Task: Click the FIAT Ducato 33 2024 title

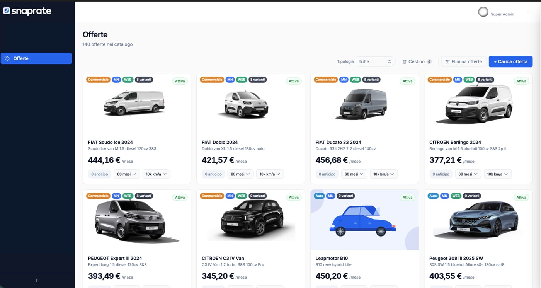Action: (339, 142)
